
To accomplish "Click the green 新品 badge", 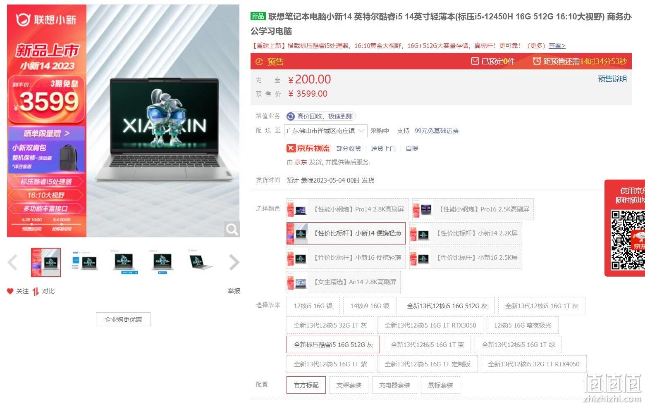I will pos(258,16).
